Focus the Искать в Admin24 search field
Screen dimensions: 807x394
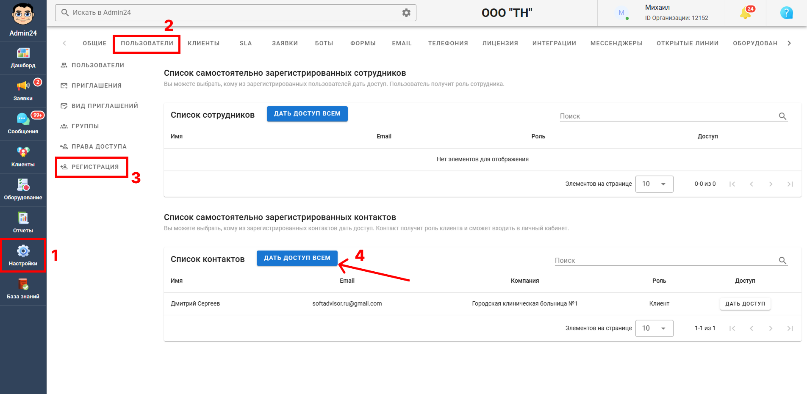(235, 13)
